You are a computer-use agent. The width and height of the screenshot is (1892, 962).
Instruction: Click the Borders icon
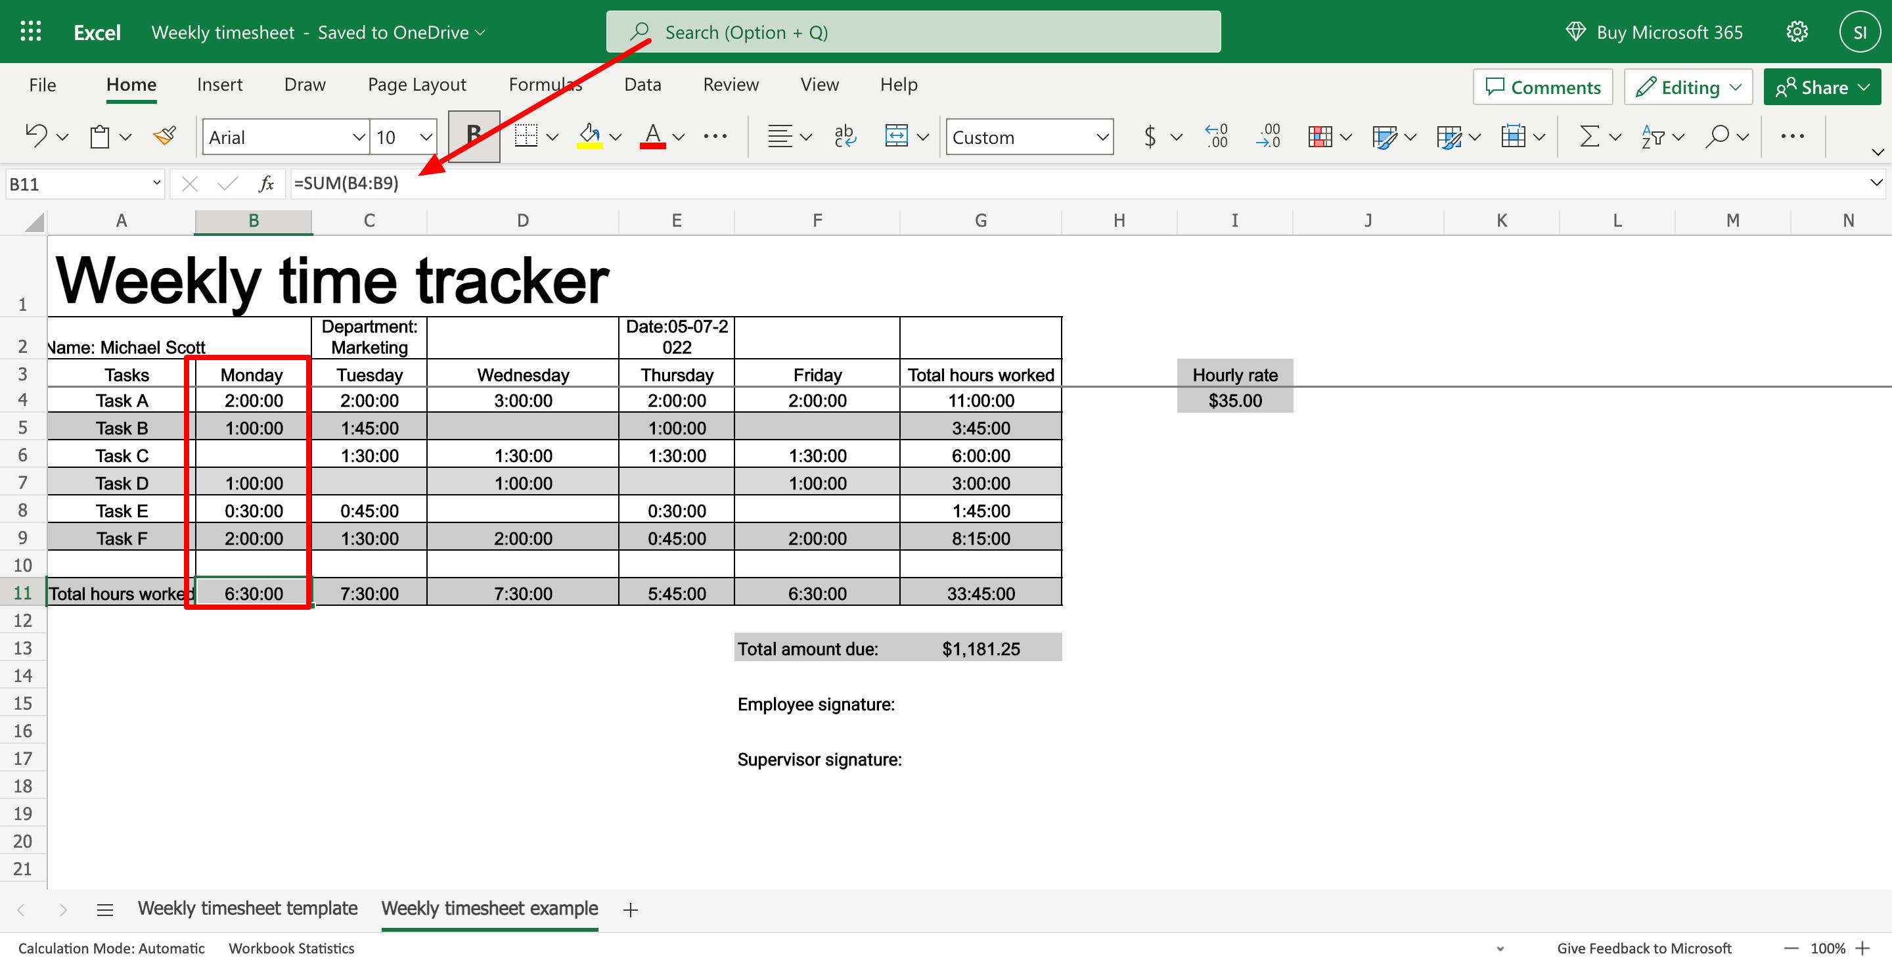point(529,137)
